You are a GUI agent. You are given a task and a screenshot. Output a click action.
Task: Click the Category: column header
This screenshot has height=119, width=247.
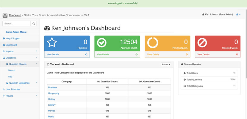[x=67, y=82]
